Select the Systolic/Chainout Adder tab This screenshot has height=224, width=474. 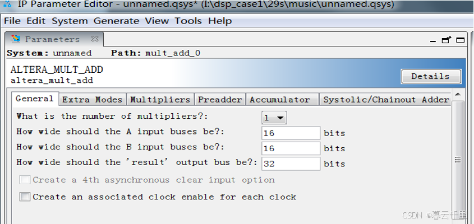pos(386,100)
